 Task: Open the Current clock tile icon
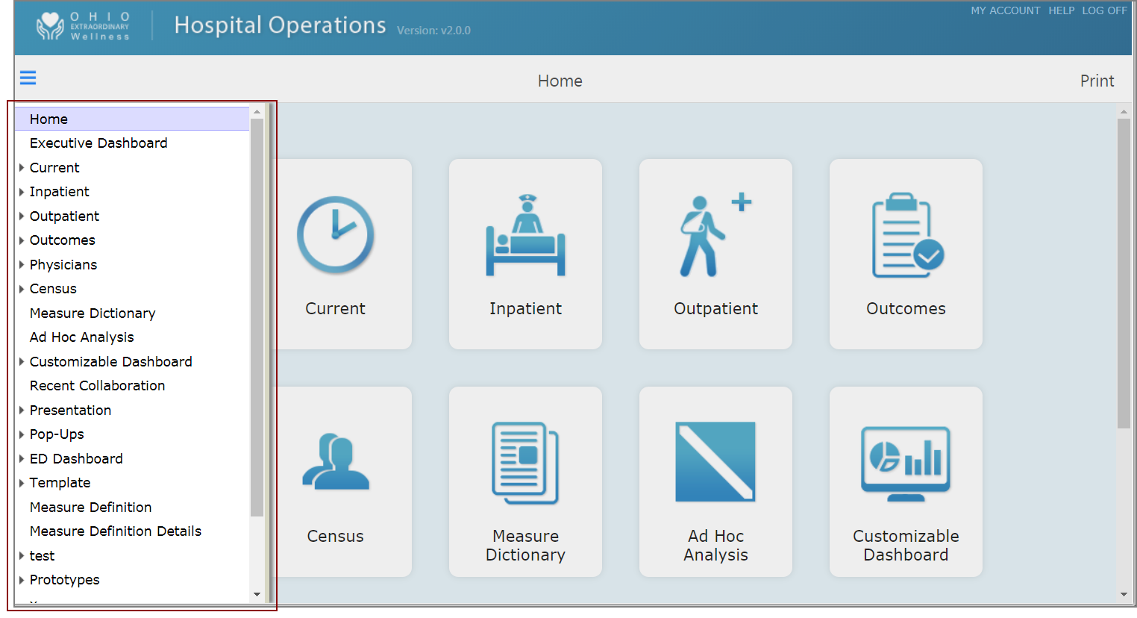pyautogui.click(x=335, y=234)
